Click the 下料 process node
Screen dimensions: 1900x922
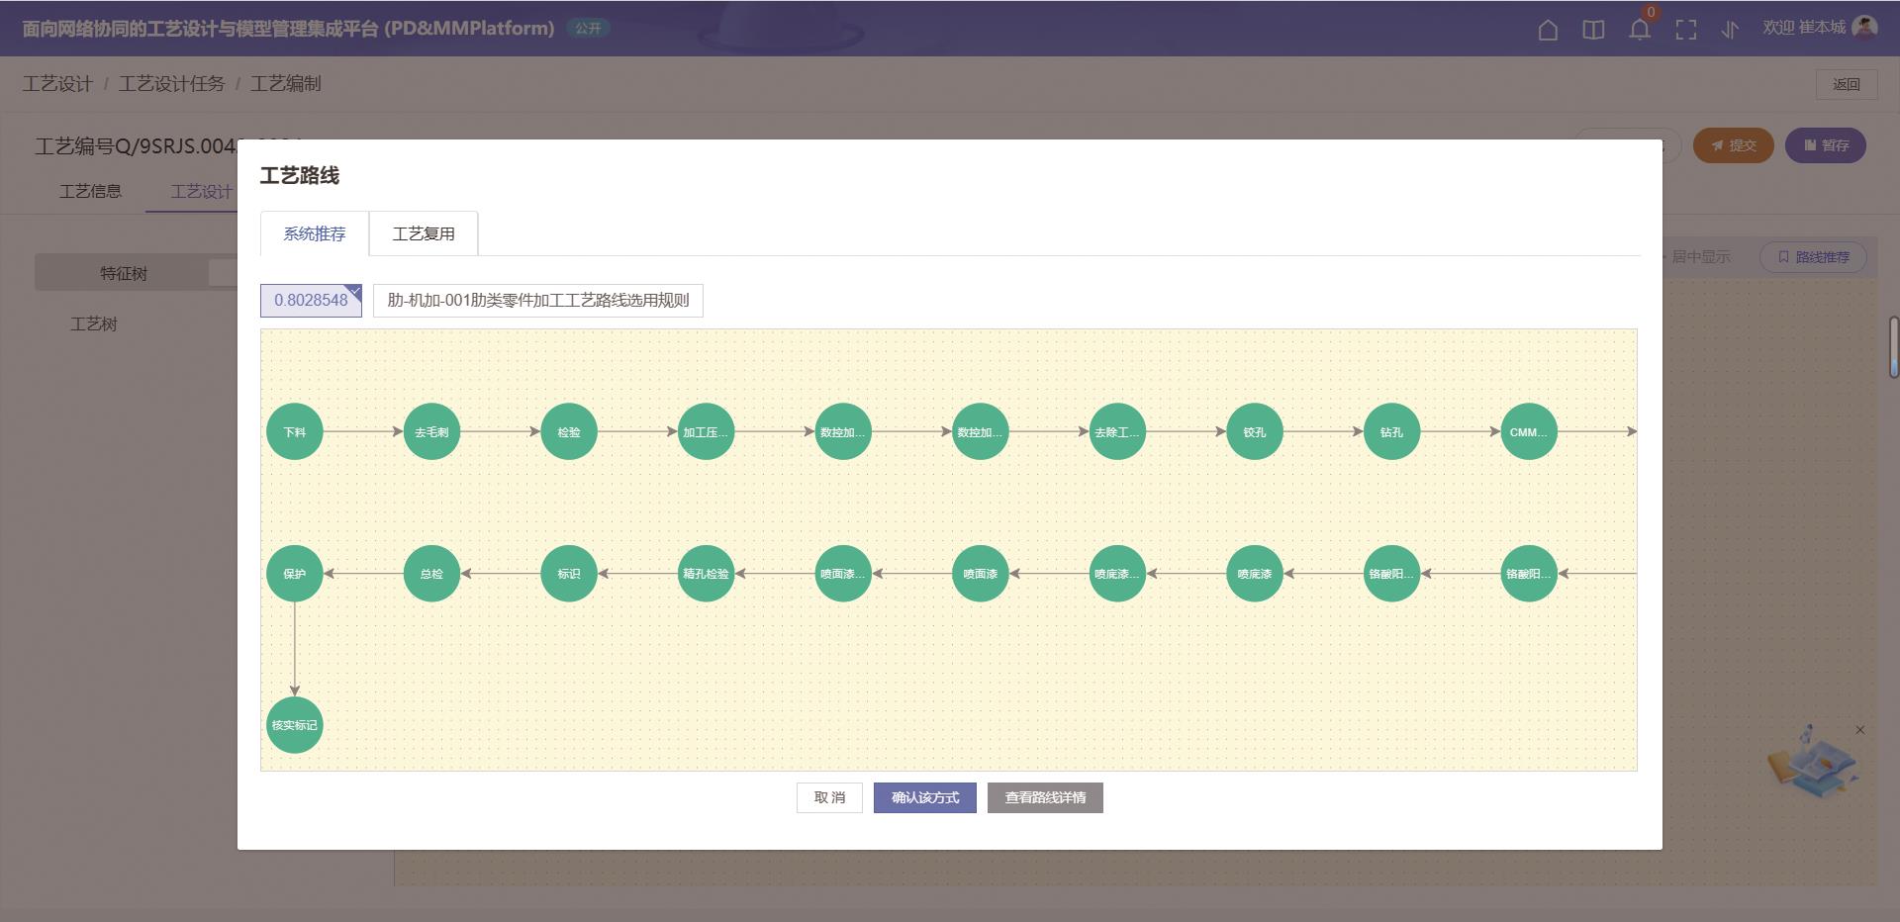click(295, 431)
